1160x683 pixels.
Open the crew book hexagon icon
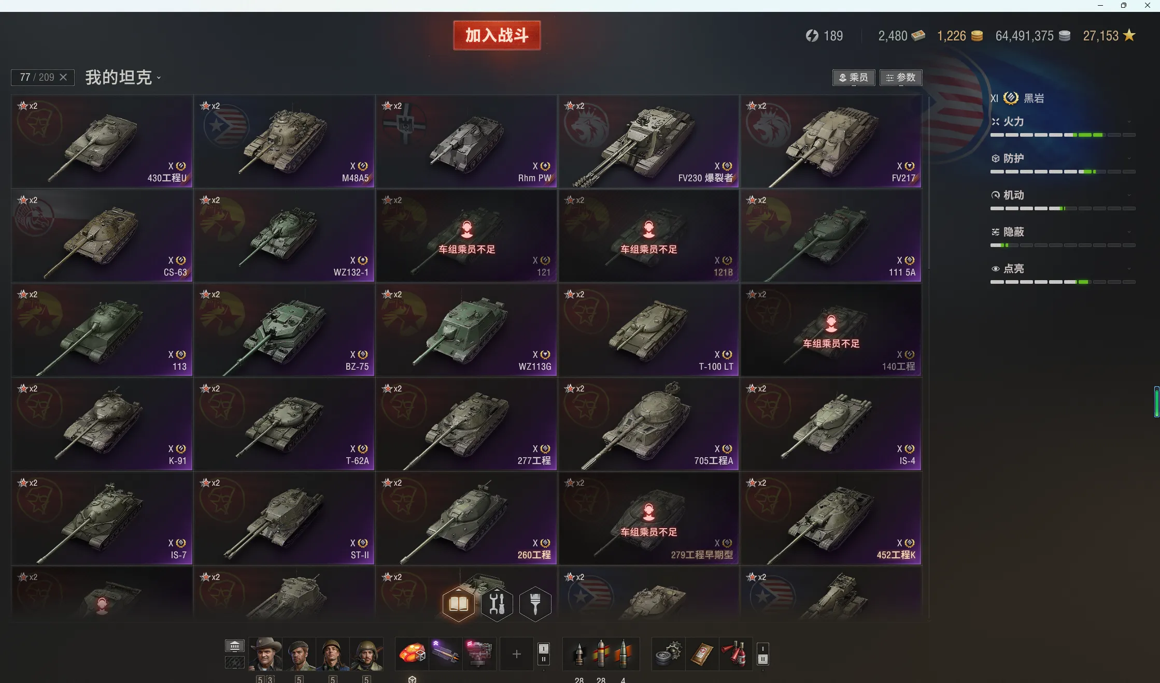[458, 603]
